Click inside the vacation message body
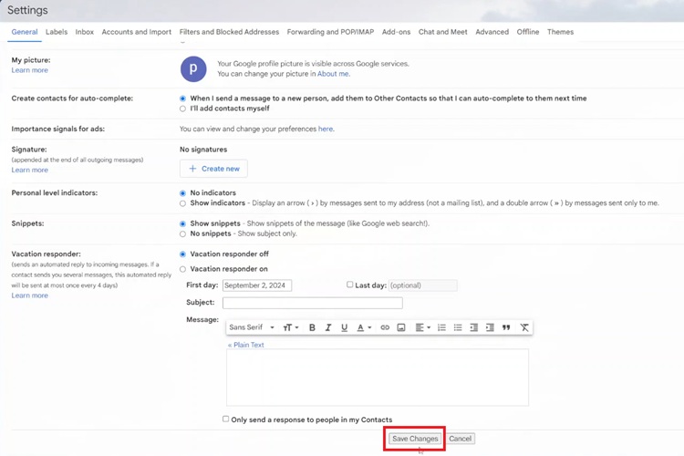684x456 pixels. (x=378, y=378)
